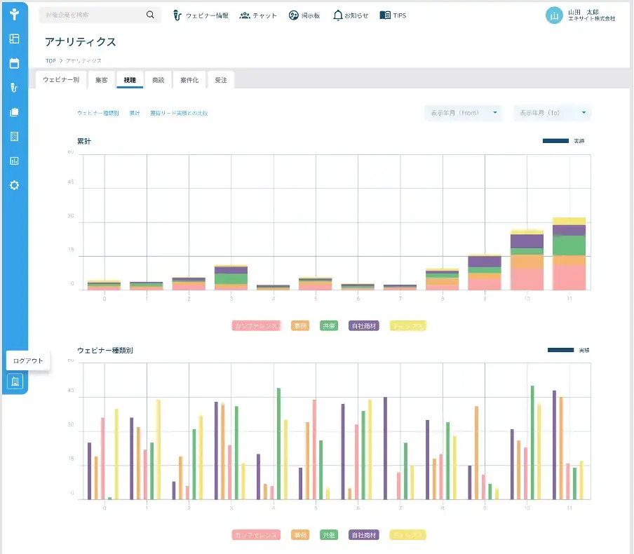Viewport: 634px width, 554px height.
Task: Open user profile 山田 太郎 menu
Action: coord(580,15)
